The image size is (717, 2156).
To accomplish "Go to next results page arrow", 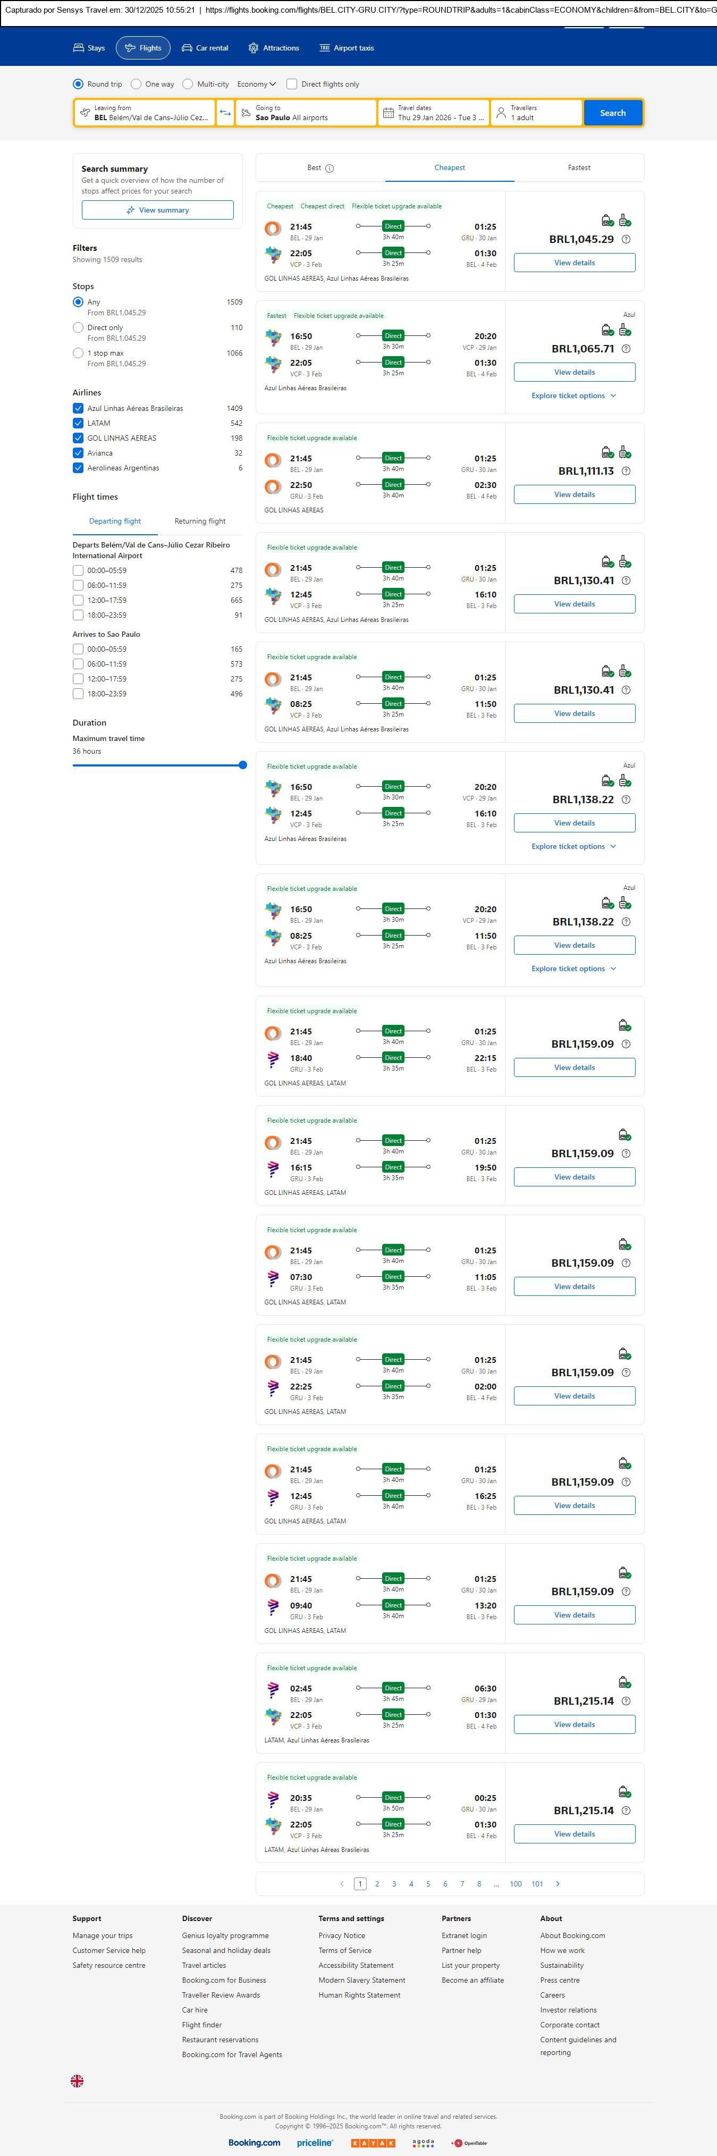I will click(558, 1883).
